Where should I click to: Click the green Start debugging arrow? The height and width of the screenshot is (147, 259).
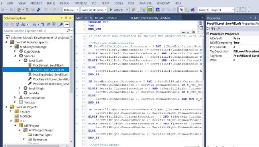[x=111, y=10]
